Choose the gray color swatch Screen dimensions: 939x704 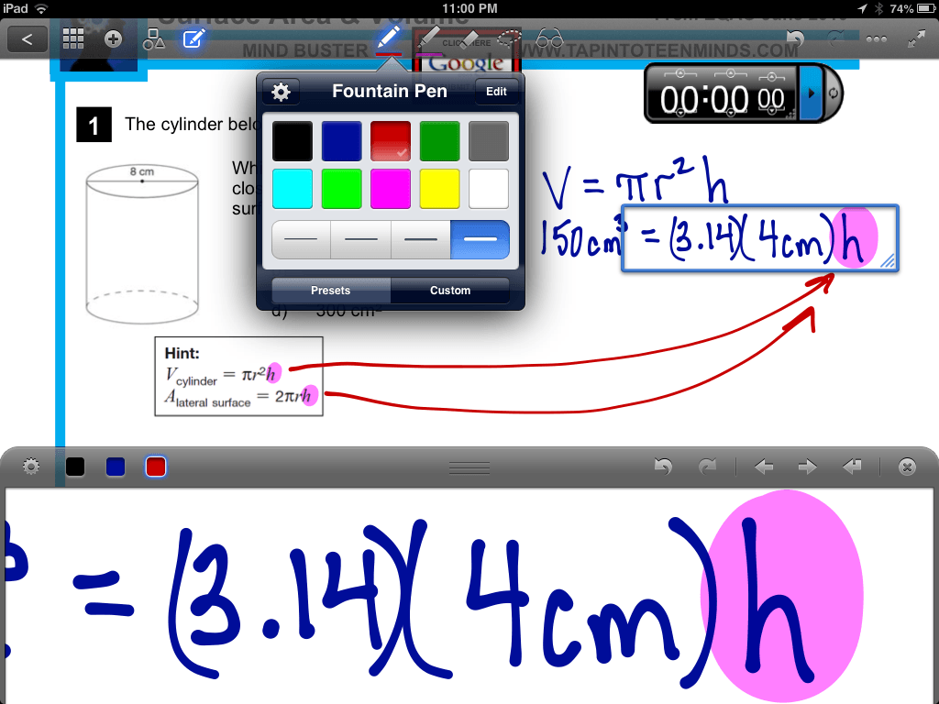pos(489,141)
